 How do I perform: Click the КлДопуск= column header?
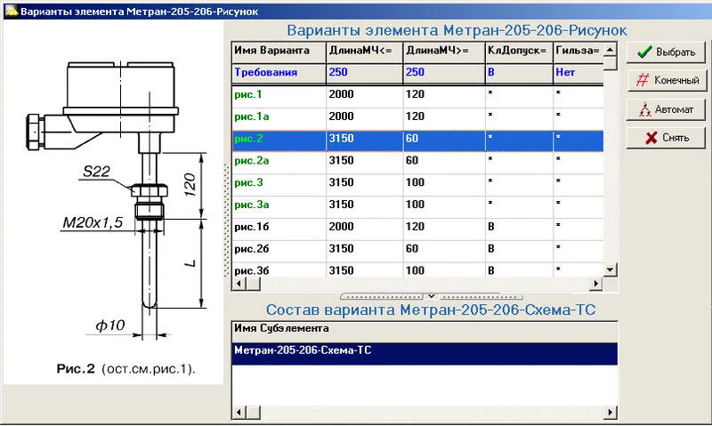coord(517,50)
